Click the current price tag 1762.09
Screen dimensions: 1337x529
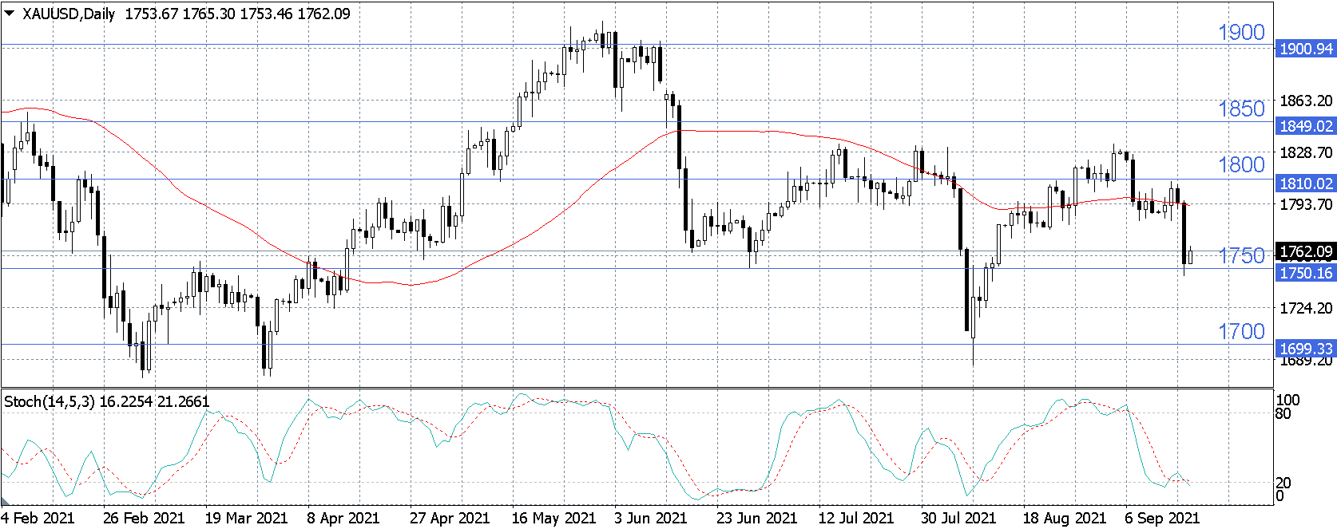(1306, 252)
